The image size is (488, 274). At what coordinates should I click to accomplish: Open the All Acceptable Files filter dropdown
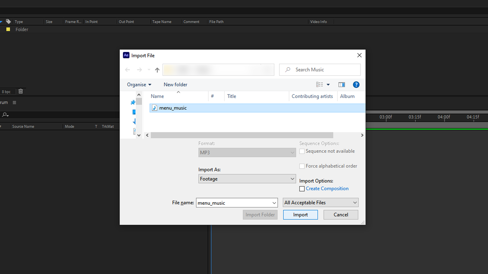321,203
